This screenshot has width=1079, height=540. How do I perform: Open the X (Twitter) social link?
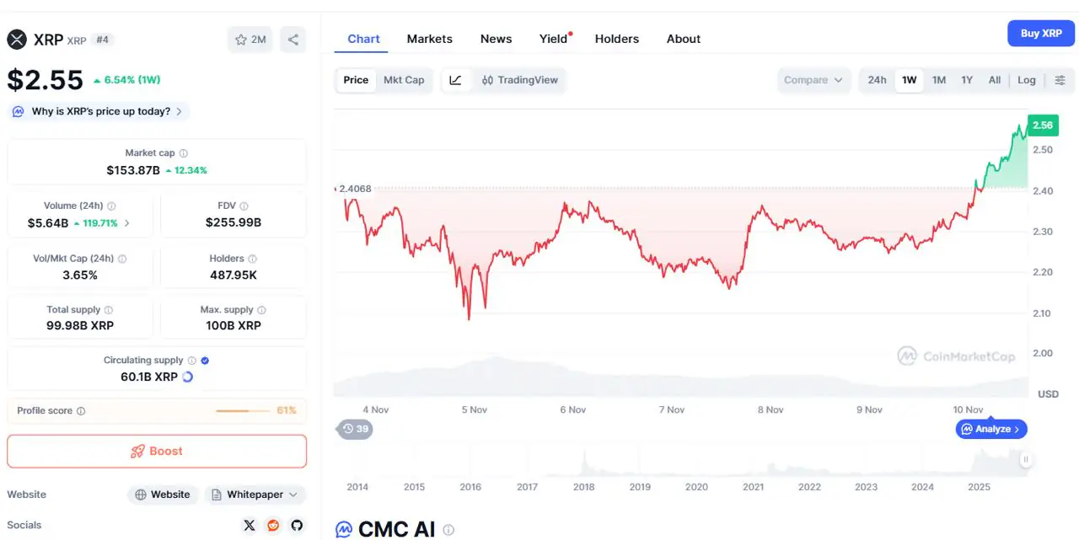(x=249, y=525)
